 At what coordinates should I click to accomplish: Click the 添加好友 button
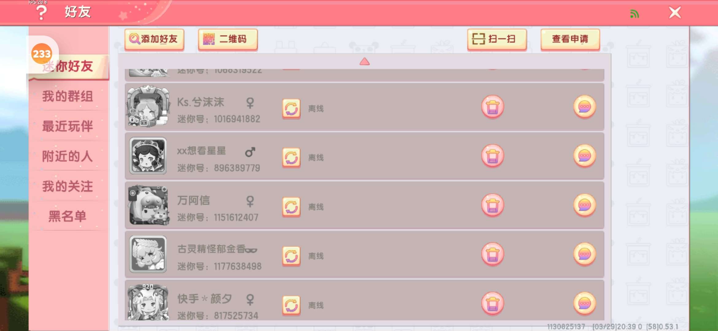154,39
